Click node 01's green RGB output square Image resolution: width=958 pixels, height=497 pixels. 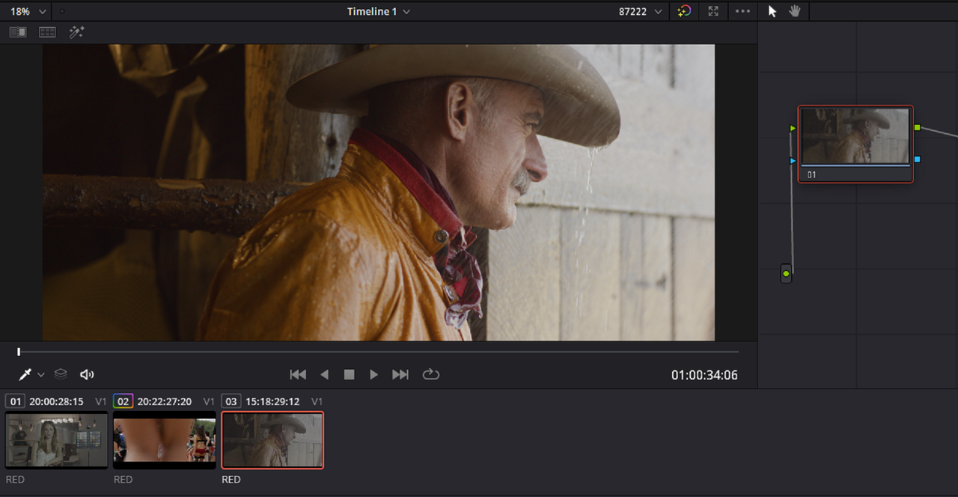pos(917,128)
